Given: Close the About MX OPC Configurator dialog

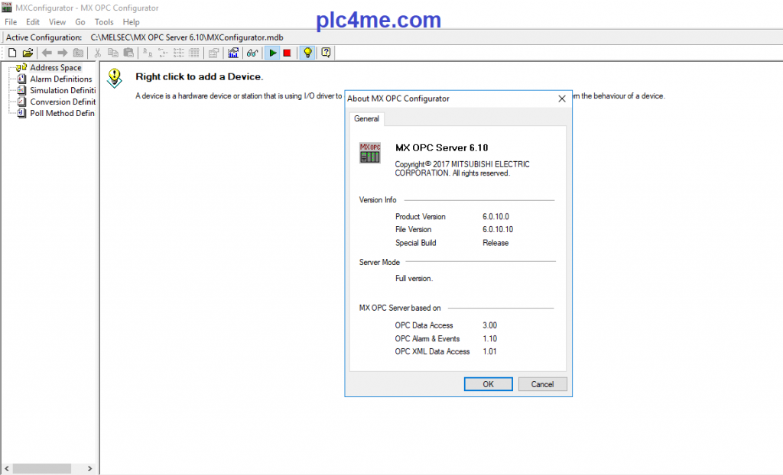Looking at the screenshot, I should coord(562,99).
